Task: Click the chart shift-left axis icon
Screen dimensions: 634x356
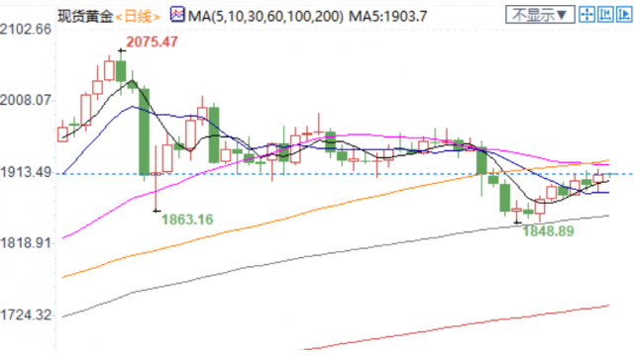Action: pyautogui.click(x=605, y=15)
